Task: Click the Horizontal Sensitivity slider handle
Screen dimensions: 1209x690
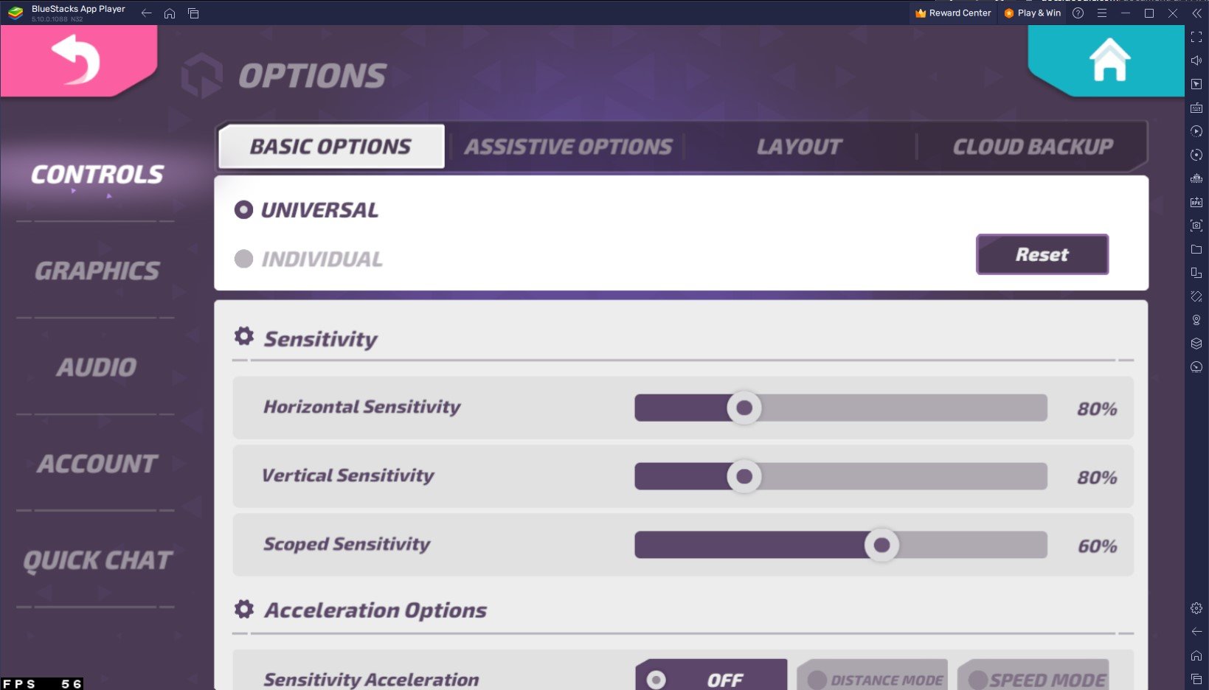Action: point(744,408)
